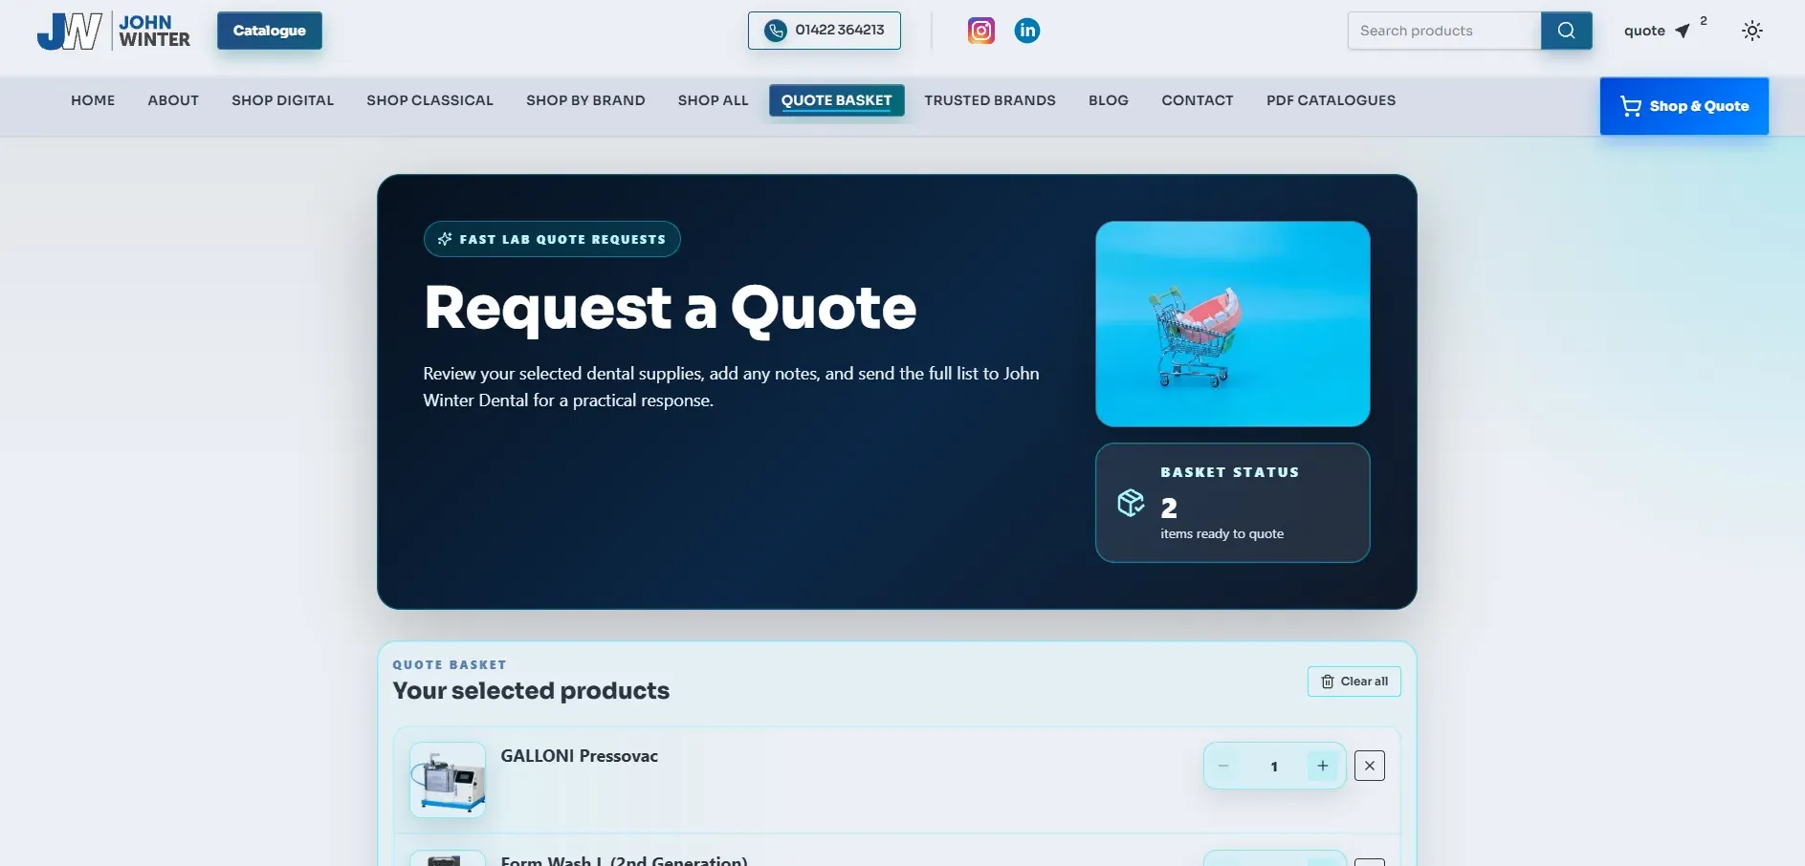This screenshot has height=866, width=1805.
Task: Click the Catalogue button
Action: (270, 31)
